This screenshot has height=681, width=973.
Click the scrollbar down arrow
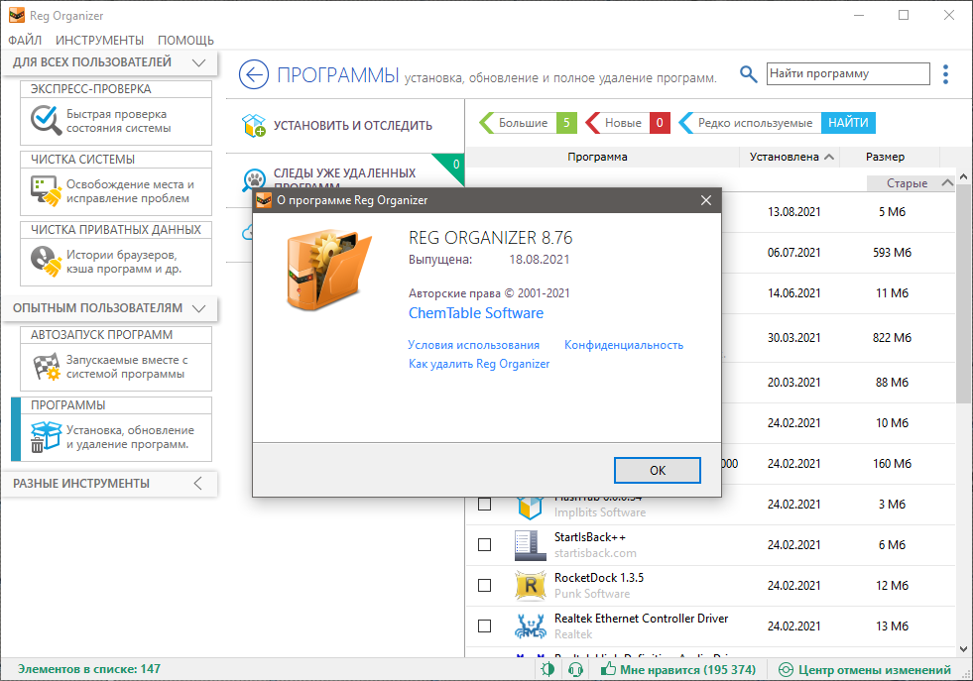964,649
